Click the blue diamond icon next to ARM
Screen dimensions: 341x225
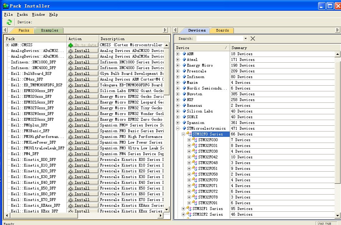pos(184,54)
